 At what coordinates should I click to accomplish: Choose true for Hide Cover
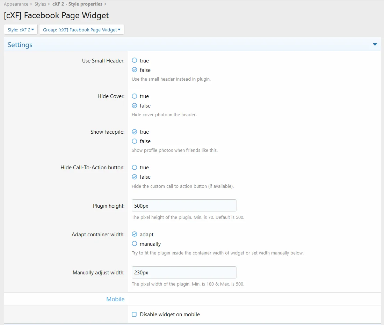coord(135,96)
